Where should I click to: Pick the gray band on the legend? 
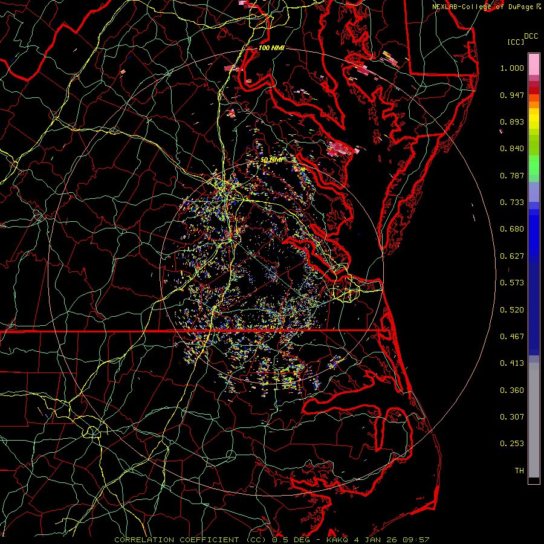534,420
